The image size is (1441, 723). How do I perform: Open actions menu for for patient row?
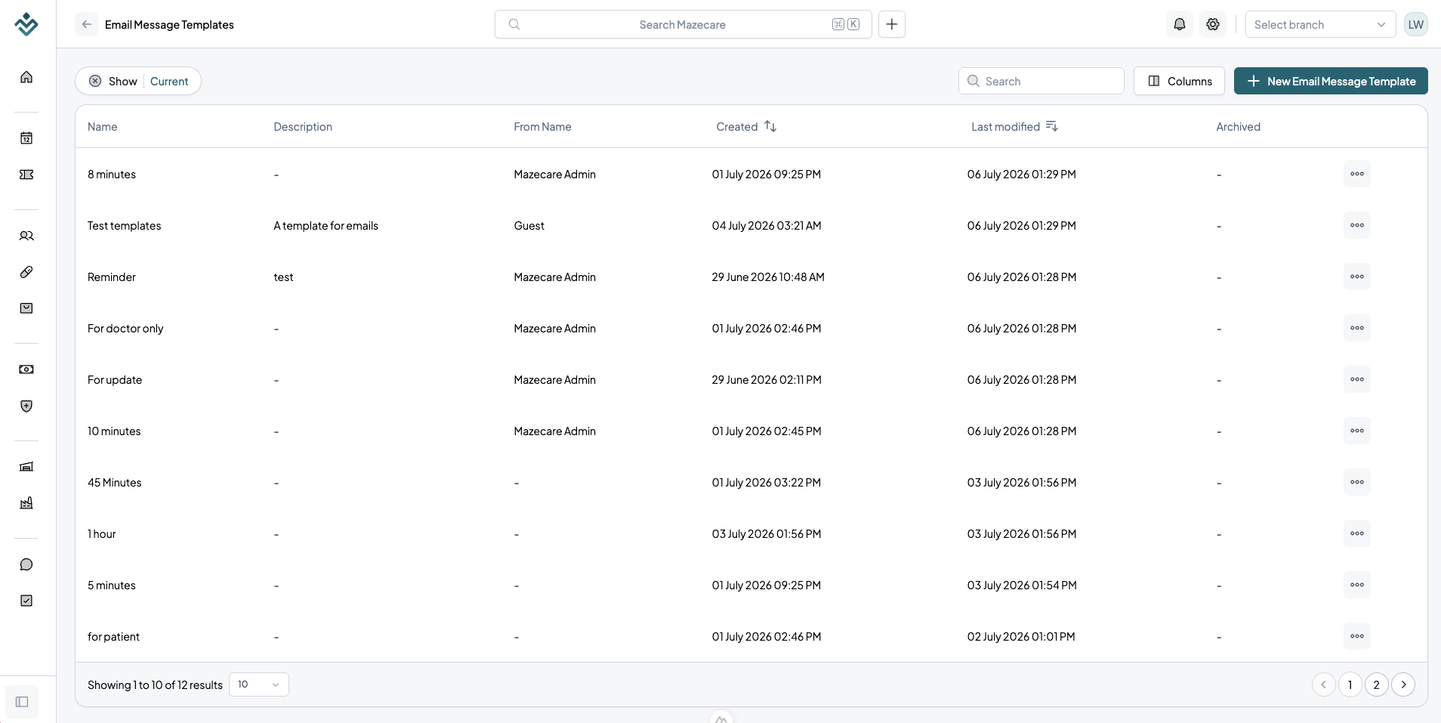point(1357,636)
